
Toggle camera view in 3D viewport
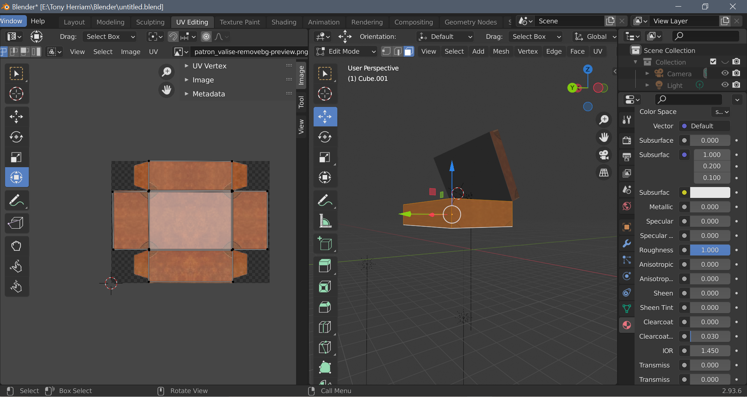tap(604, 155)
